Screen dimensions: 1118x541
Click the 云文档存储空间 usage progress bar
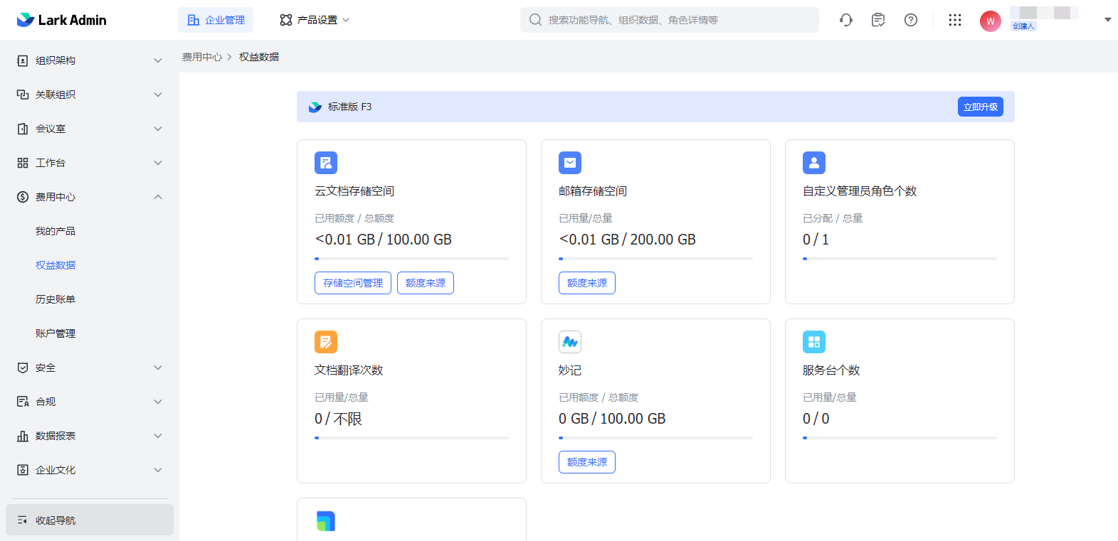click(x=411, y=259)
